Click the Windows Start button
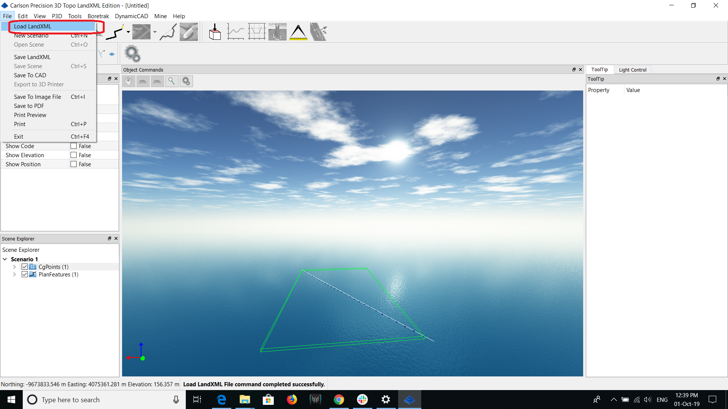Image resolution: width=728 pixels, height=409 pixels. (11, 400)
